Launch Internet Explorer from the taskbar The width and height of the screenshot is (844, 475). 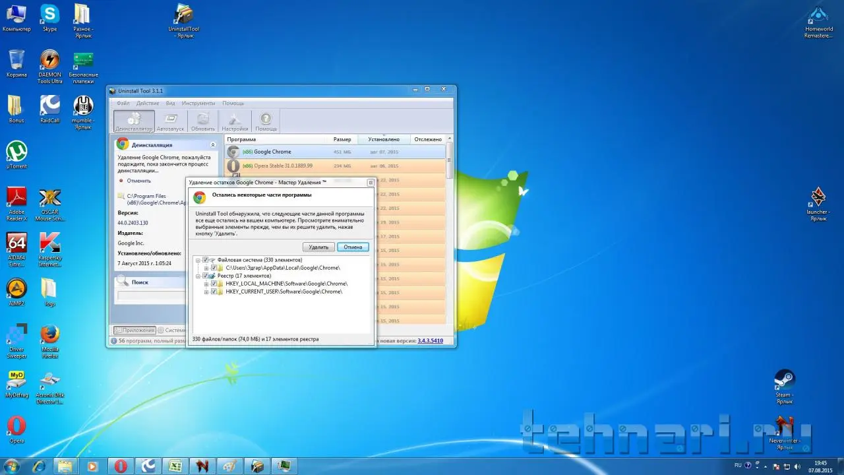40,466
